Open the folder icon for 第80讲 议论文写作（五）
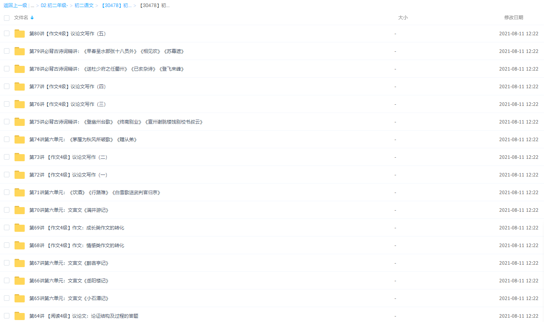Viewport: 544px width, 322px height. point(19,33)
